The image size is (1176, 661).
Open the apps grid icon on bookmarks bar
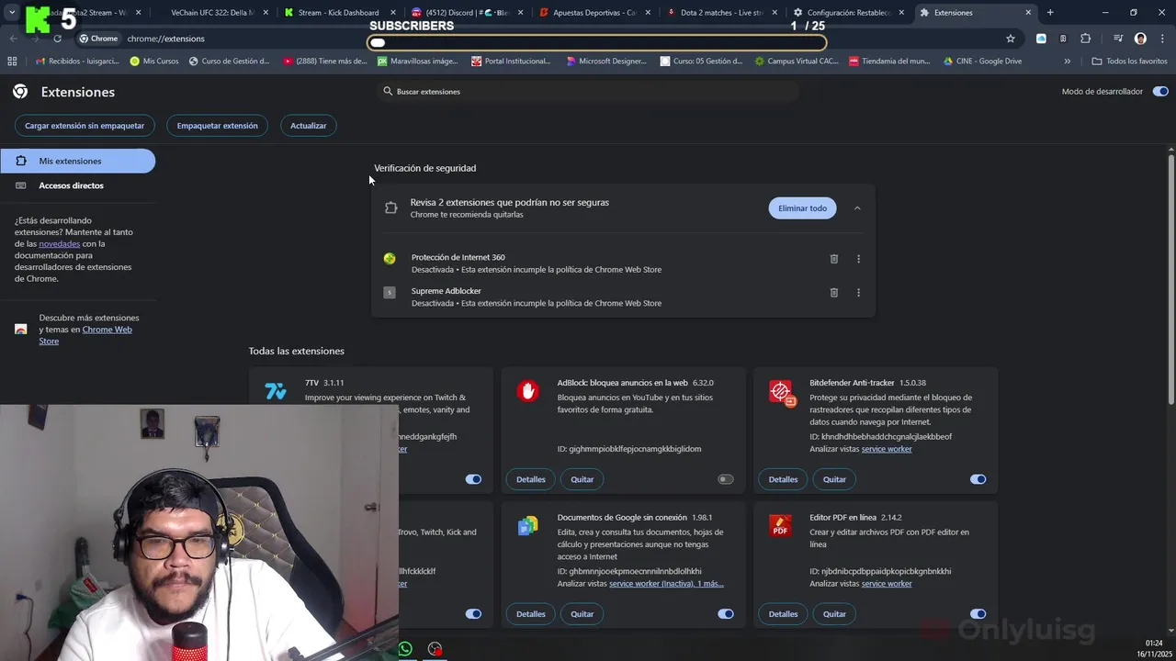(12, 62)
